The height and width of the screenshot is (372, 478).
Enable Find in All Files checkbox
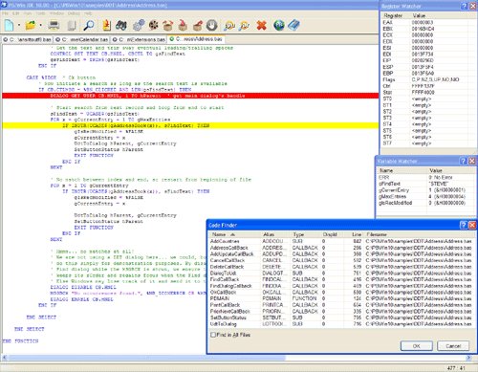[213, 335]
